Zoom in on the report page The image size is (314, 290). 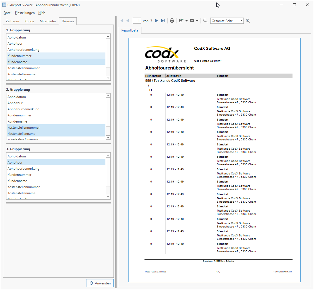point(248,20)
